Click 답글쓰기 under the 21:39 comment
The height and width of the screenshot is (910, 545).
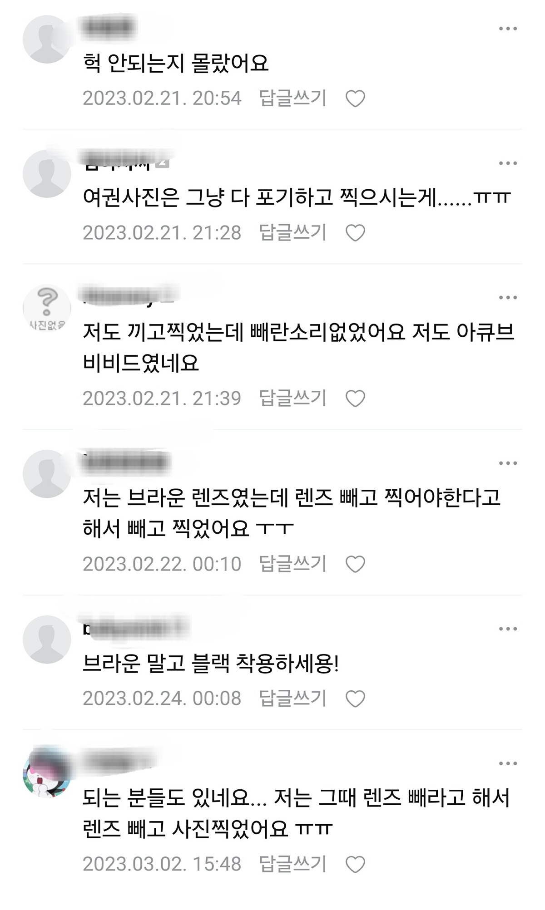[x=292, y=398]
